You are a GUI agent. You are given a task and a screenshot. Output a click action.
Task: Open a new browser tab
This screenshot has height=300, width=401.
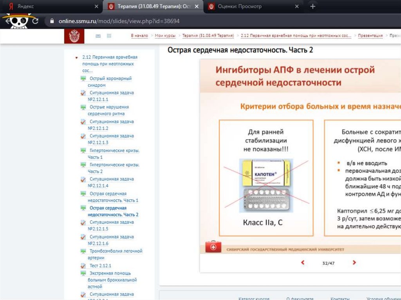click(x=313, y=6)
